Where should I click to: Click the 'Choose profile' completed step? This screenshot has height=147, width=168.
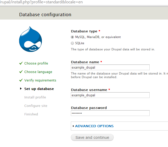pyautogui.click(x=36, y=63)
